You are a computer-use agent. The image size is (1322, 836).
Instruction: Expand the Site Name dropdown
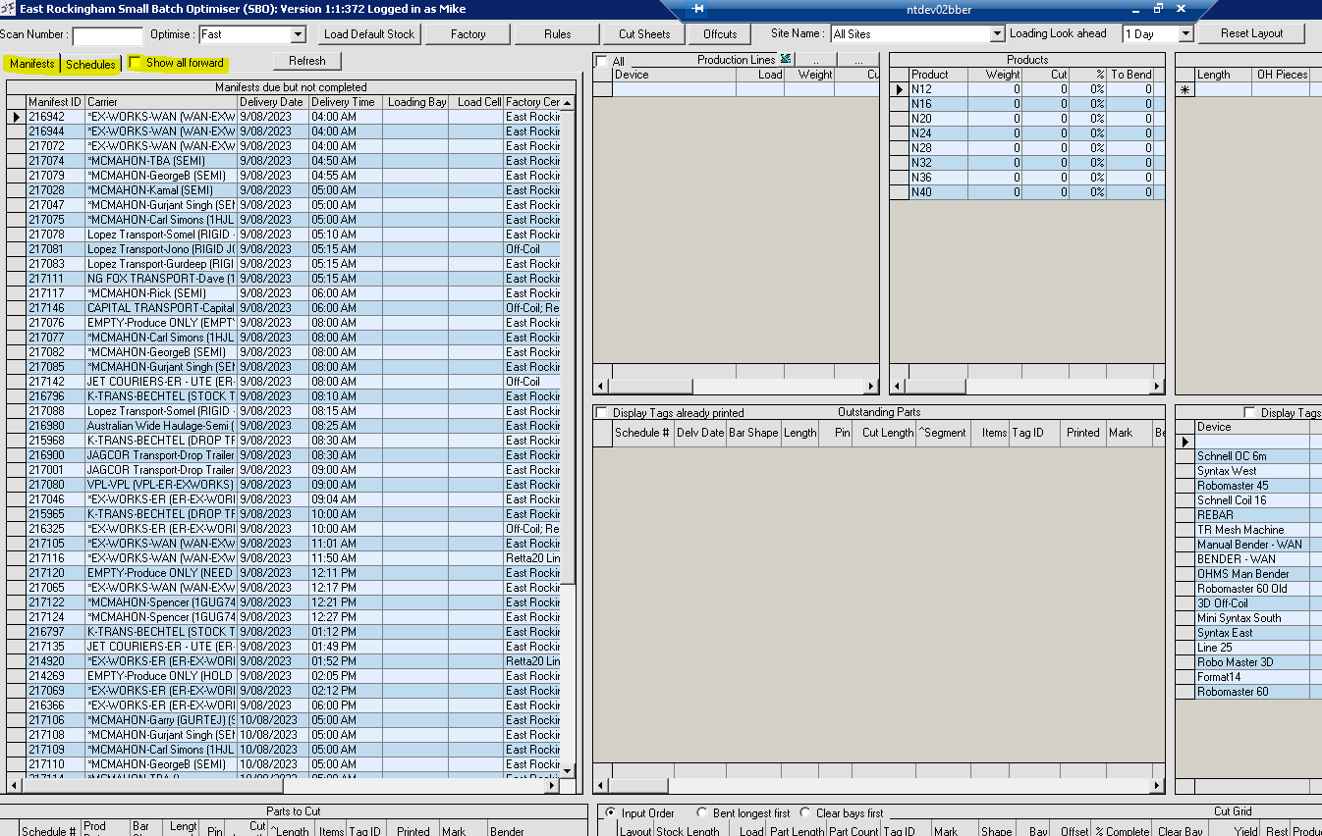997,34
